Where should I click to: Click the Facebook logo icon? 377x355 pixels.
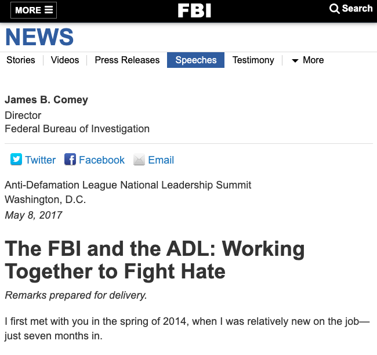(70, 160)
